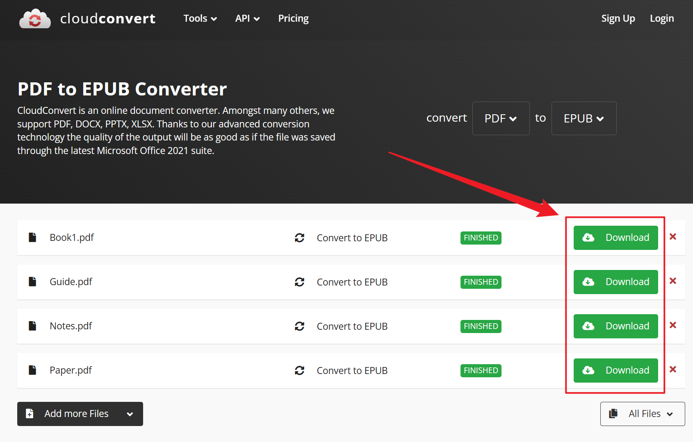Download the converted Paper.pdf file
Screen dimensions: 693x442
pos(615,370)
